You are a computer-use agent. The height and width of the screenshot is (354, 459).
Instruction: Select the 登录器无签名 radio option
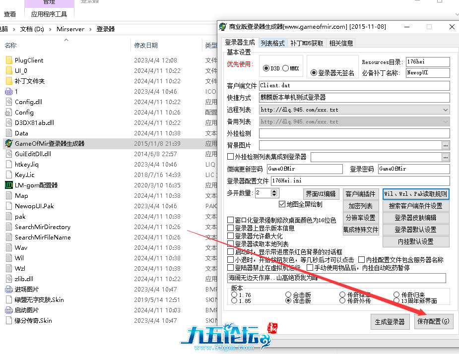tap(314, 73)
